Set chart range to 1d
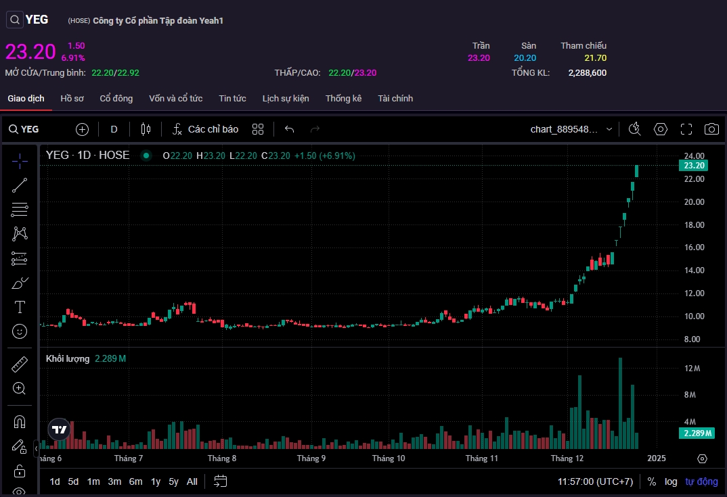 (55, 481)
